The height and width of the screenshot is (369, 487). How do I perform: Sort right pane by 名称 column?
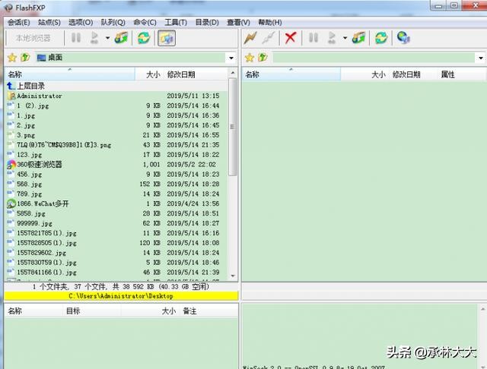(291, 74)
